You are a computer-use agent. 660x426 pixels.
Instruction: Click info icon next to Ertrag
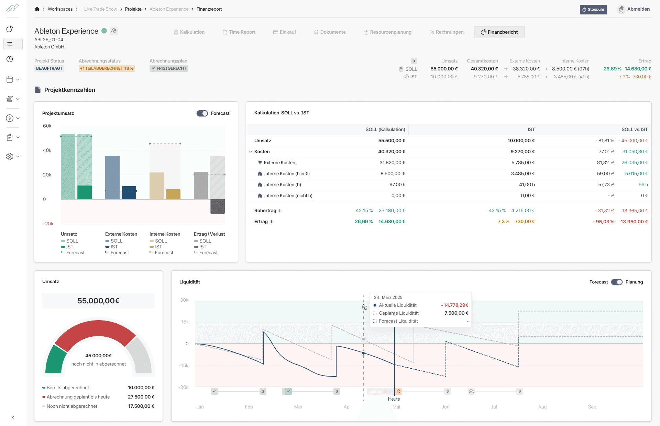point(272,222)
